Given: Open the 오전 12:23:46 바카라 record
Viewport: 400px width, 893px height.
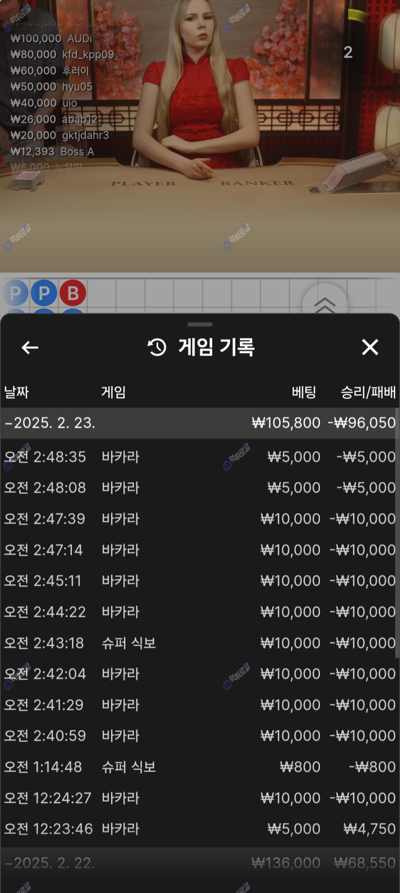Looking at the screenshot, I should [x=200, y=829].
